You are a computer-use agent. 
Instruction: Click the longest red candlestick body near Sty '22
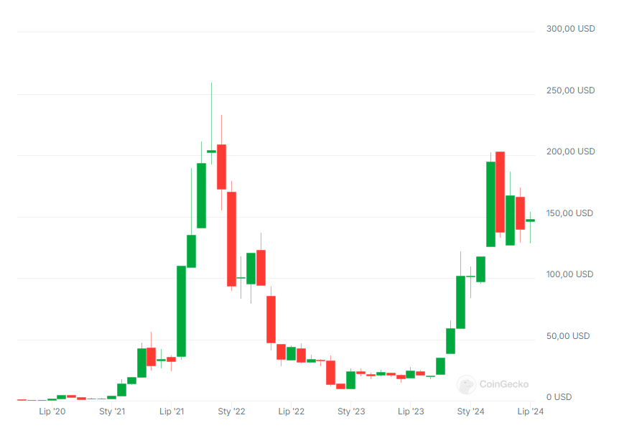point(231,239)
